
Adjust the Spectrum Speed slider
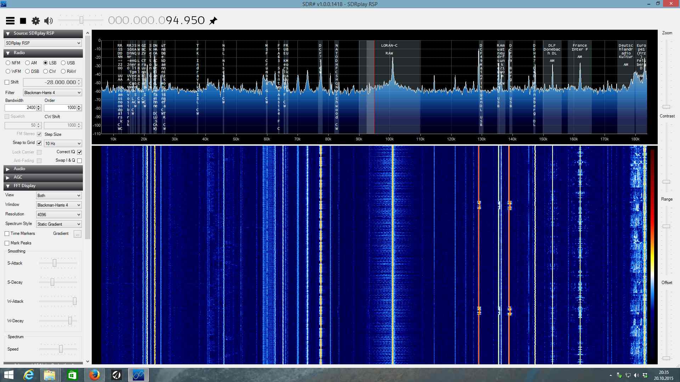click(x=61, y=349)
